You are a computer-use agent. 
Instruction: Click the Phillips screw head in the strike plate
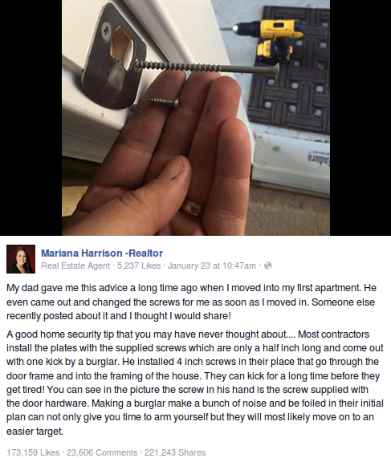tap(106, 30)
